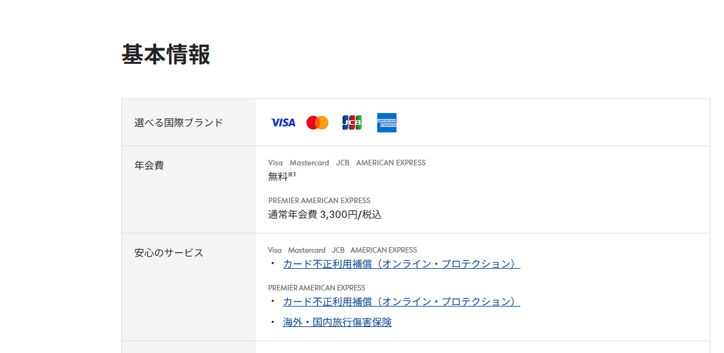Viewport: 724px width, 353px height.
Task: Click Visa Mastercard JCB label in 年会費 row
Action: coord(347,163)
